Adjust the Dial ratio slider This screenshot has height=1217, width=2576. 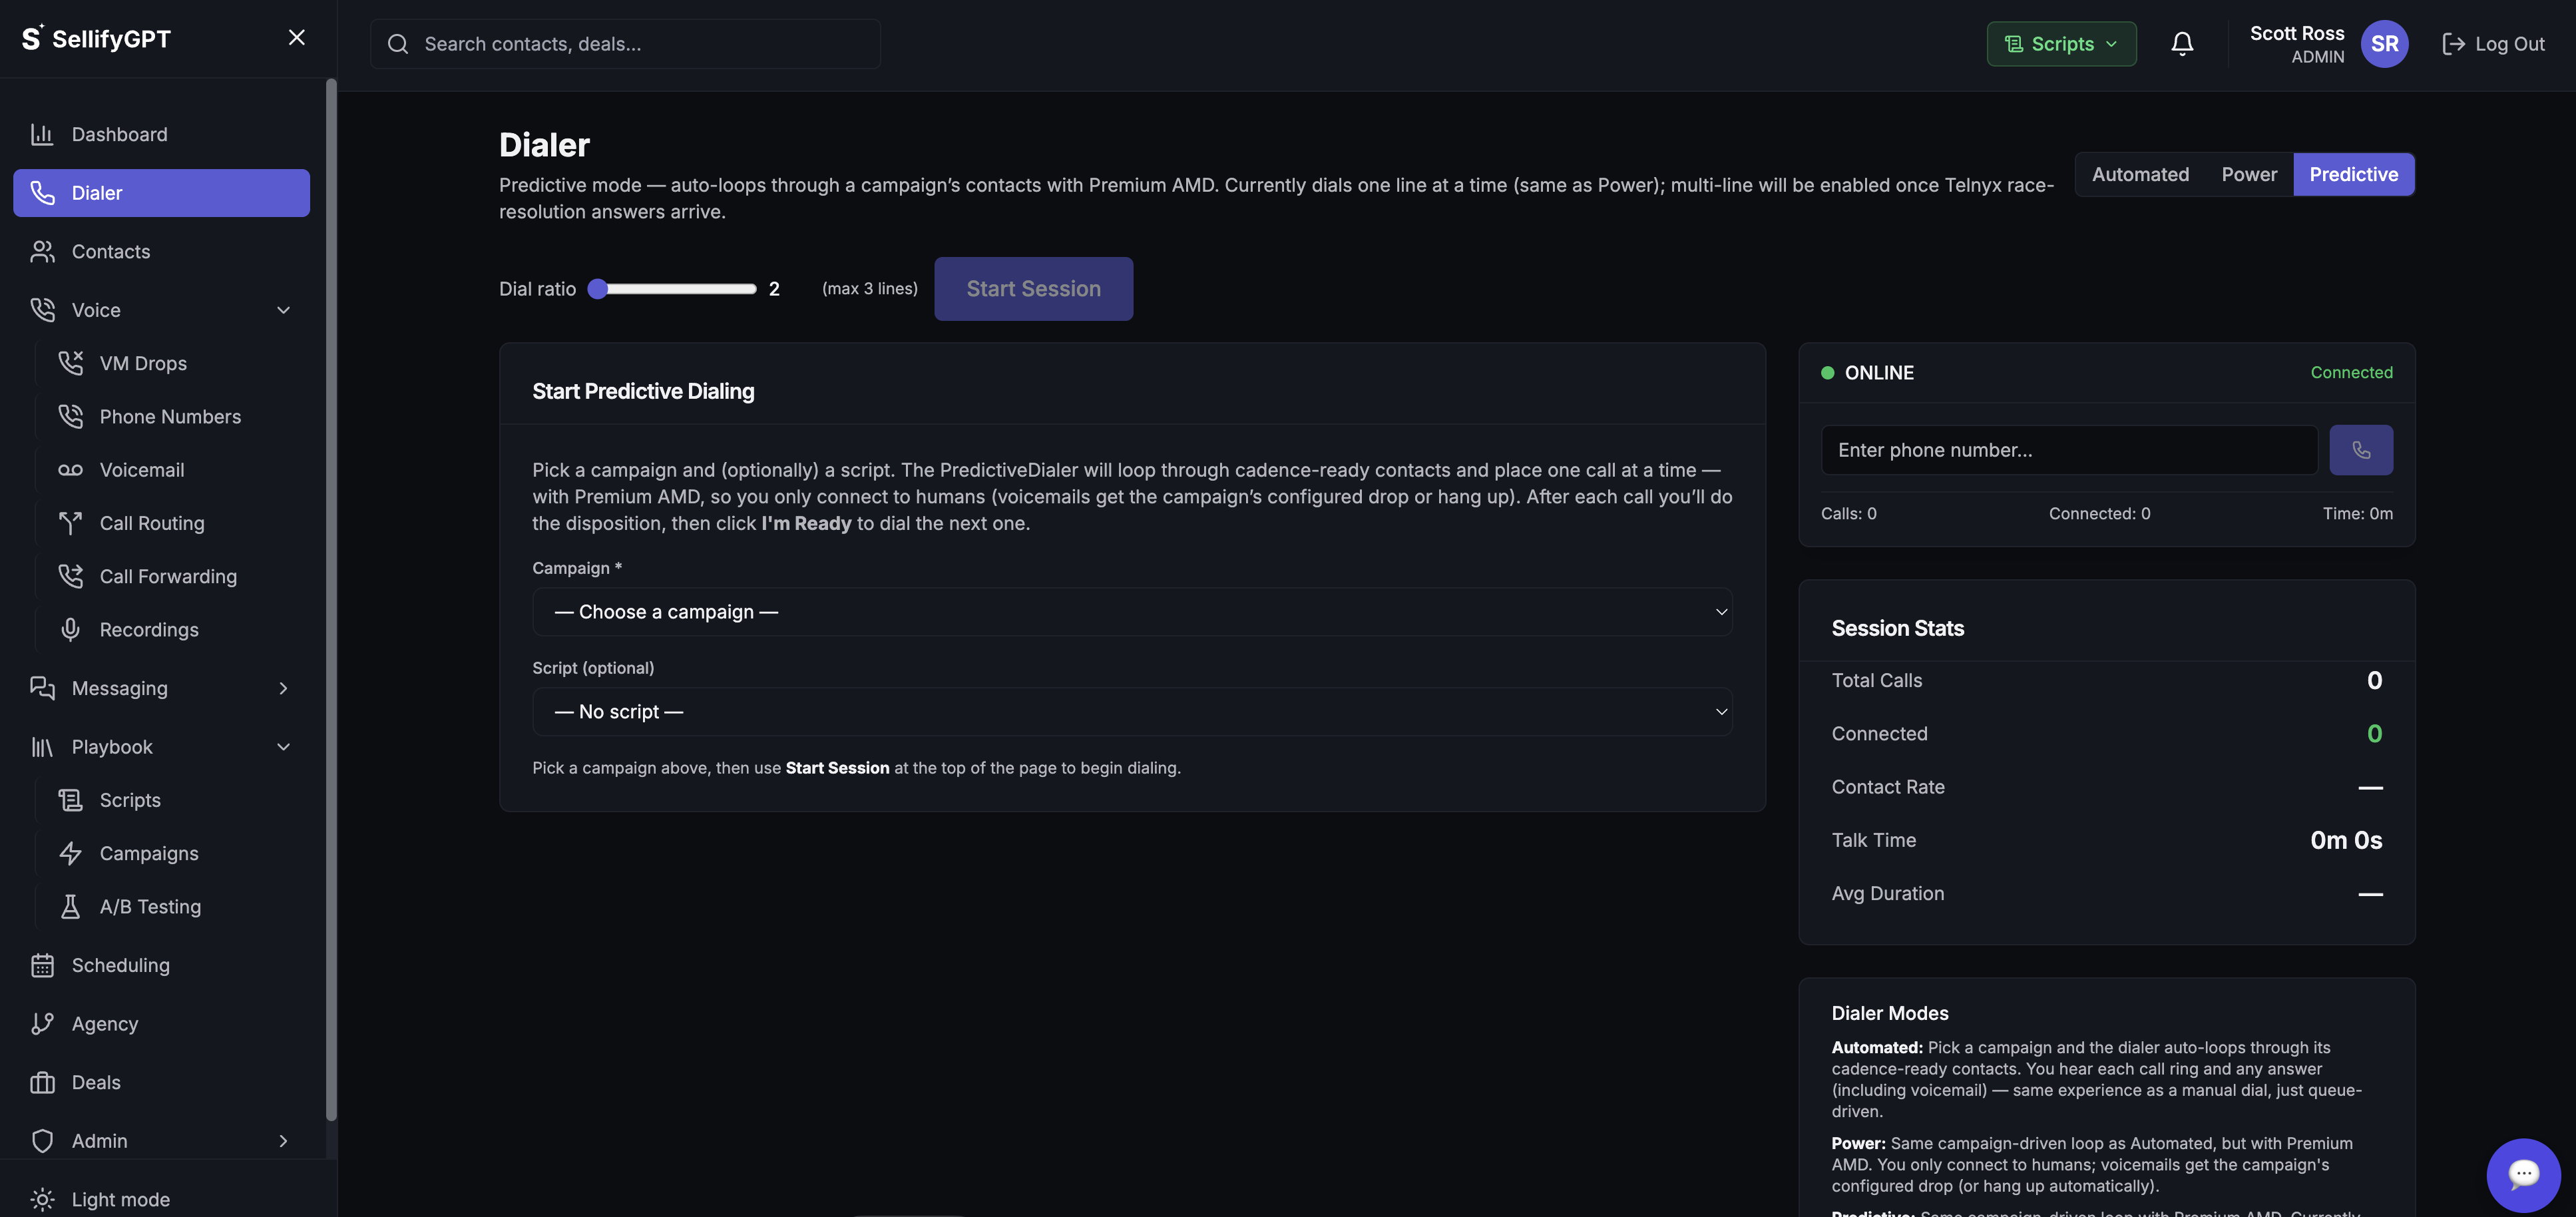tap(672, 289)
